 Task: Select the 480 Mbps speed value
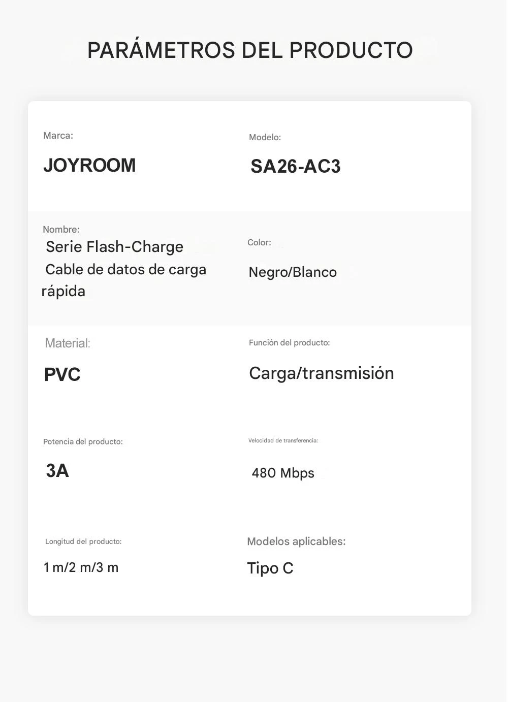pyautogui.click(x=283, y=473)
